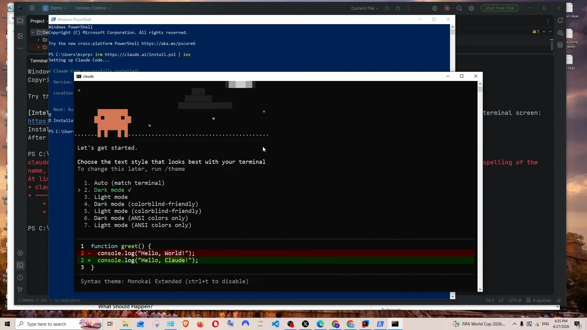Image resolution: width=587 pixels, height=330 pixels.
Task: Select the Terminal tab in IntelliJ
Action: [39, 60]
